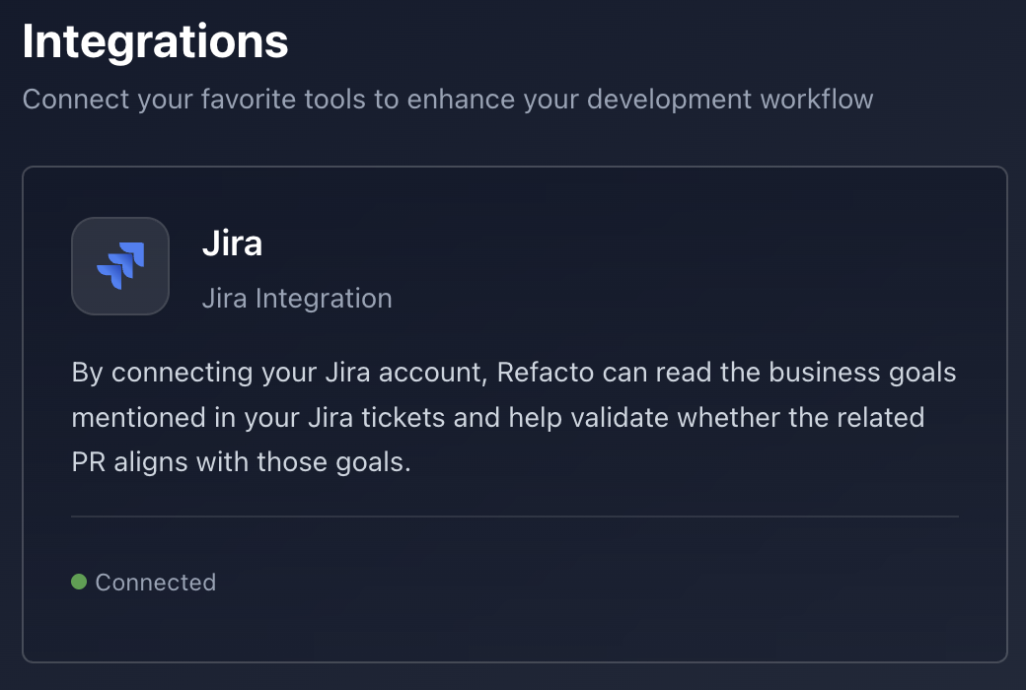The image size is (1026, 690).
Task: Click empty card area below the Connected label
Action: [395, 631]
